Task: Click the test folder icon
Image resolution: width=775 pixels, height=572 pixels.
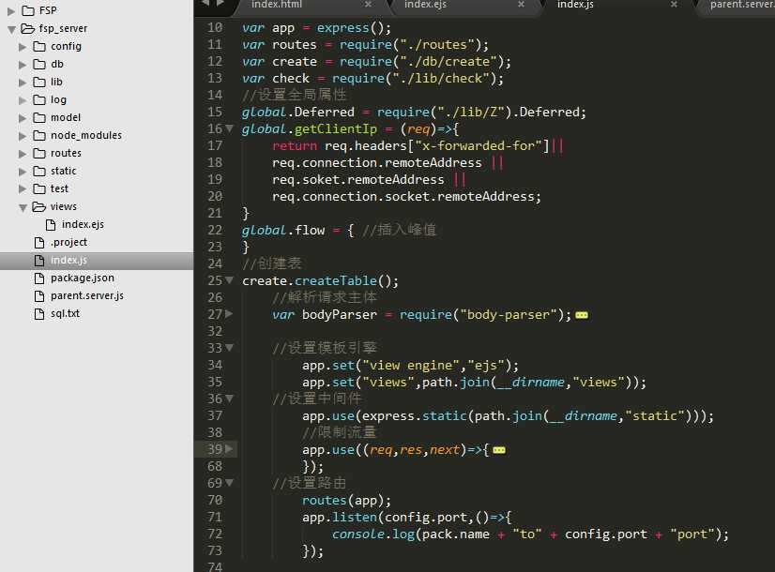Action: coord(39,188)
